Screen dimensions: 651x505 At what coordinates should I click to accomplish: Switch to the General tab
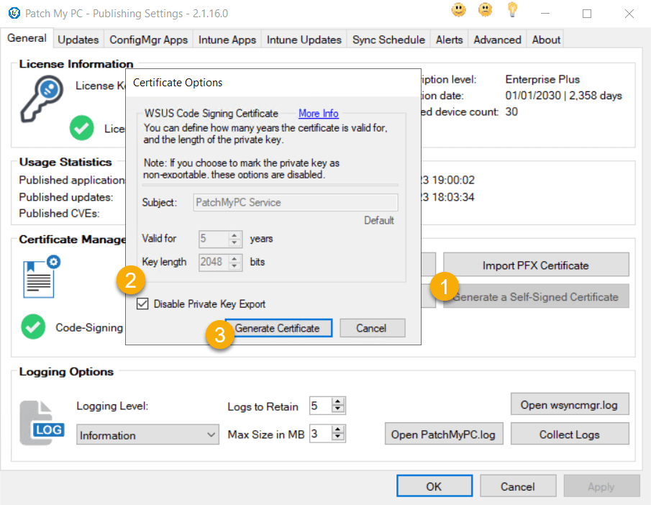[x=27, y=39]
